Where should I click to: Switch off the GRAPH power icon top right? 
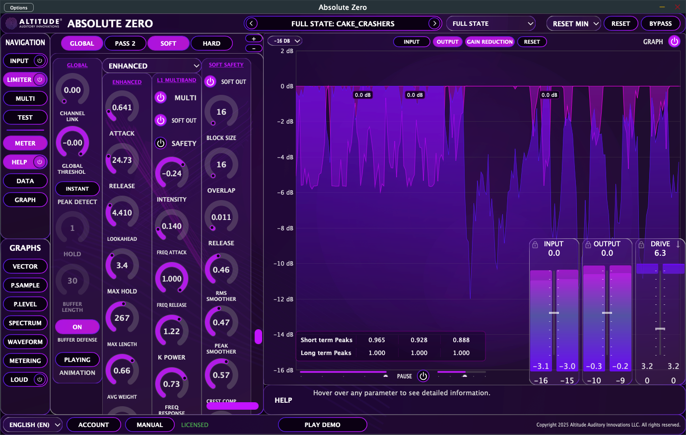675,42
